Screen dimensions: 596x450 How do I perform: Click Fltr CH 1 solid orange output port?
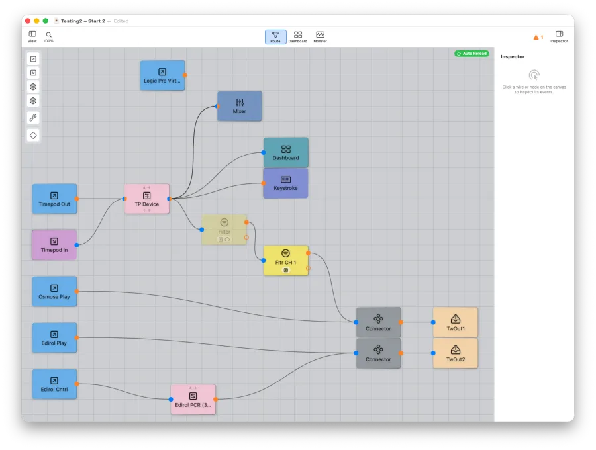(308, 253)
